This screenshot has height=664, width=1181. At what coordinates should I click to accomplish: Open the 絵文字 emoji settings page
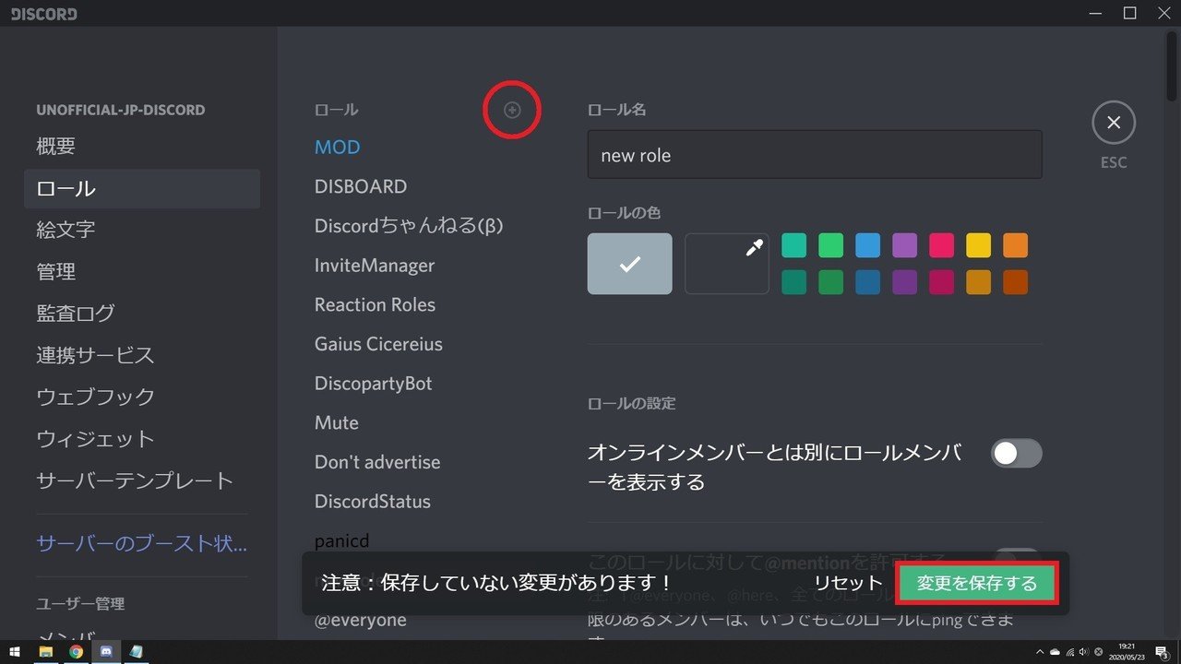point(143,230)
